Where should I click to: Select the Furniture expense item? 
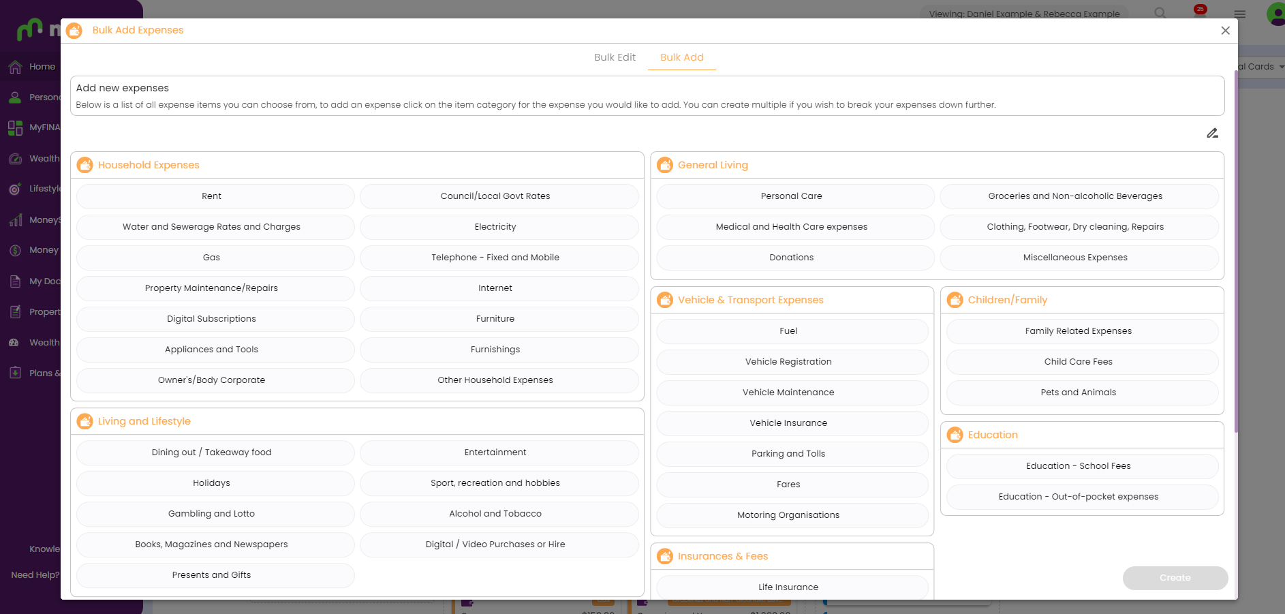[x=499, y=319]
